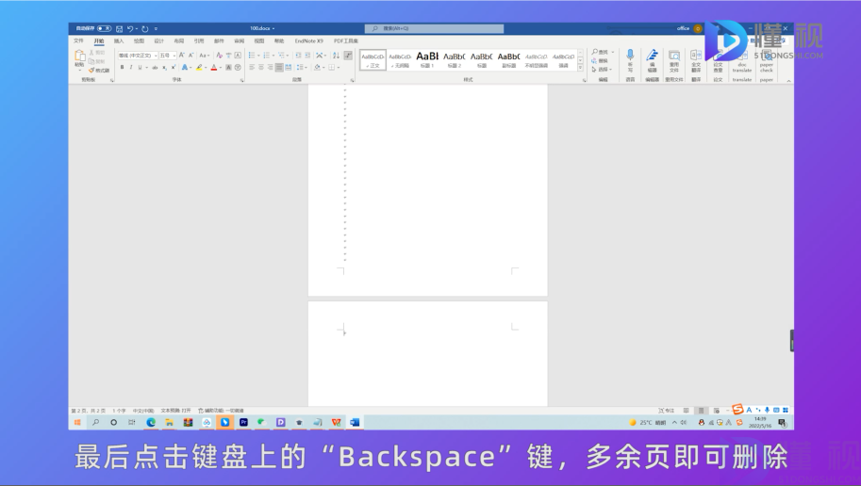Open the font size dropdown 五号

174,56
